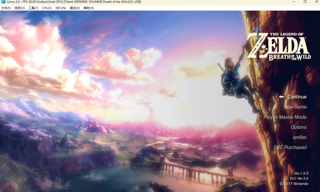The image size is (320, 192).
Task: Open the 文件(F) menu
Action: [x=6, y=8]
